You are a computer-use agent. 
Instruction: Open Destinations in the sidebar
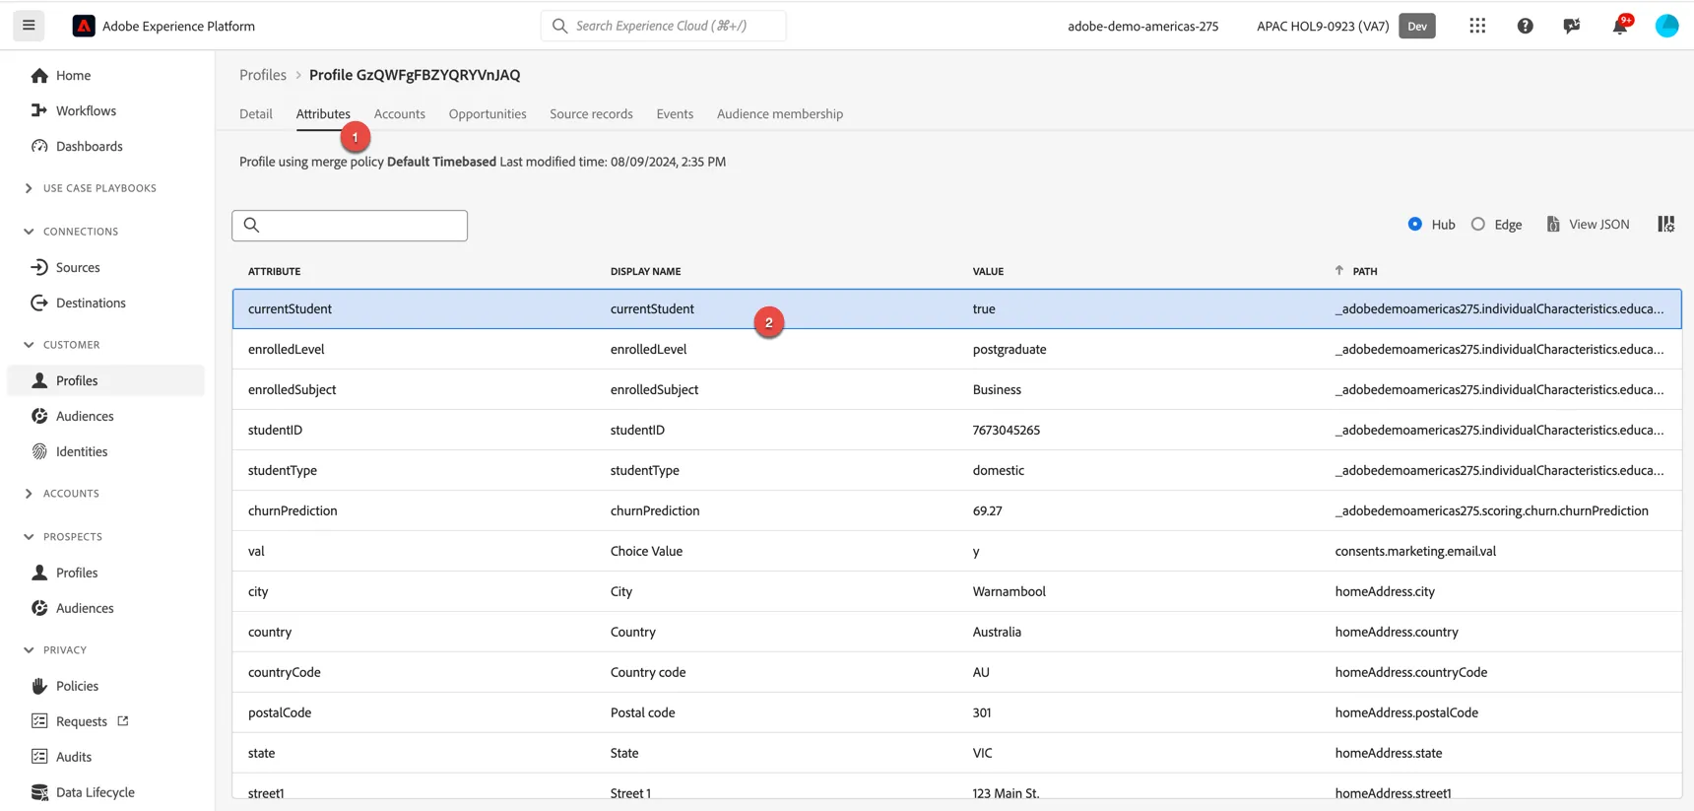click(91, 303)
